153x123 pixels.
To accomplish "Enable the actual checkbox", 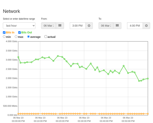I will tap(46, 37).
